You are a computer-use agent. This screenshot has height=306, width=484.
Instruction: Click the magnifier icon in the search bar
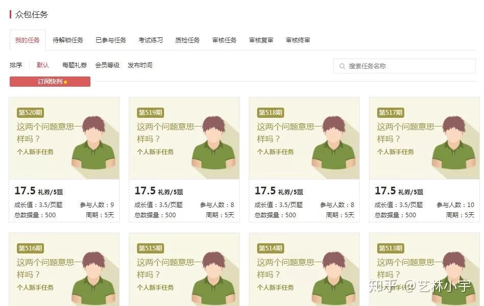click(x=342, y=66)
